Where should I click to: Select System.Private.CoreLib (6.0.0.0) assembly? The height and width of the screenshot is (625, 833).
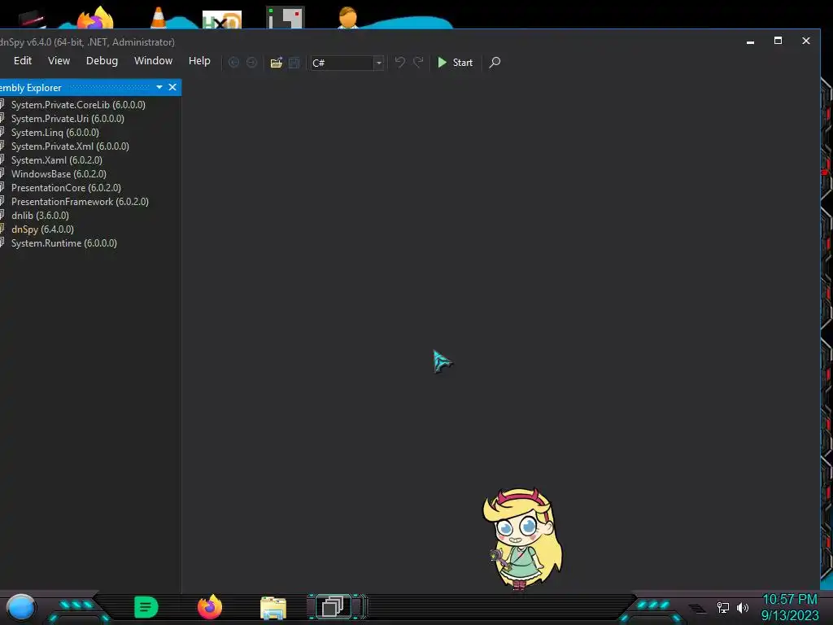pyautogui.click(x=78, y=105)
